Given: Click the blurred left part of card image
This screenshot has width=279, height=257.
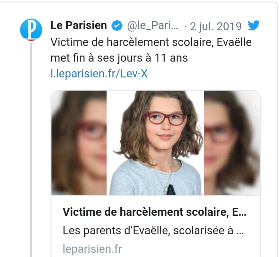Looking at the screenshot, I should (79, 143).
